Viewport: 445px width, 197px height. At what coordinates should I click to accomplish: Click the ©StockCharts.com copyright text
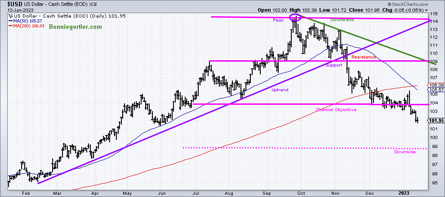(407, 4)
